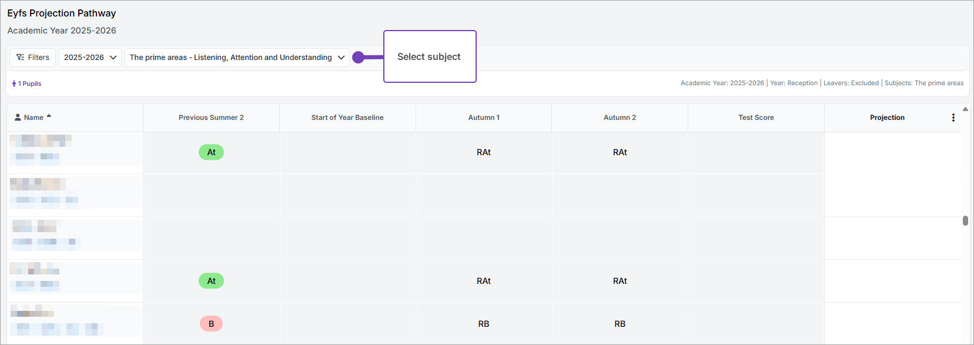Screen dimensions: 974x345
Task: Click the Test Score column header
Action: point(756,118)
